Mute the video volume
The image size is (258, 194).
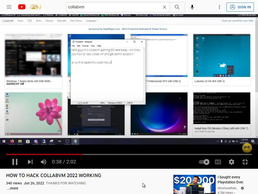click(43, 162)
